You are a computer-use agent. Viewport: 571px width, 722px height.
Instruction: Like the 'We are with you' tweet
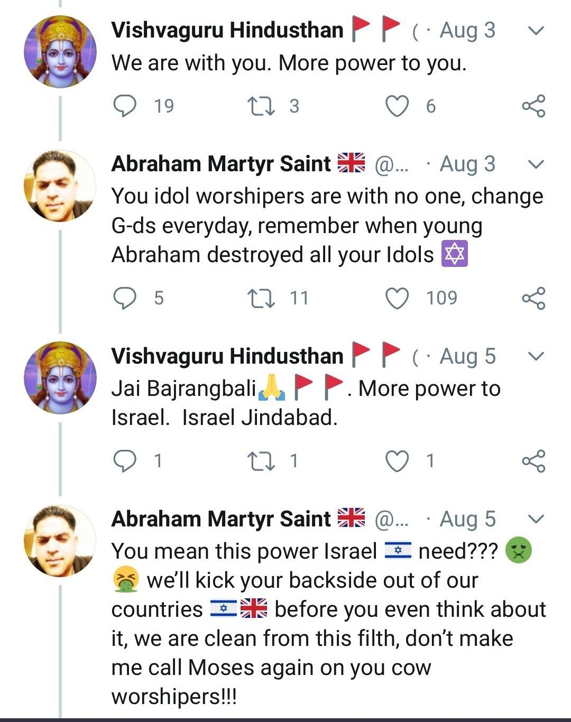click(x=397, y=106)
